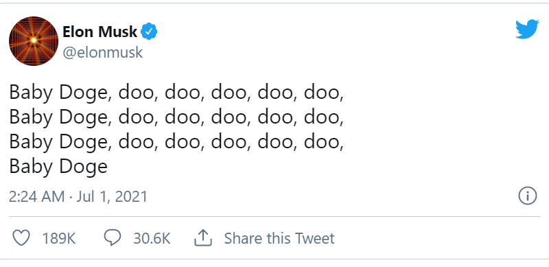Click the reply speech bubble icon

[113, 238]
